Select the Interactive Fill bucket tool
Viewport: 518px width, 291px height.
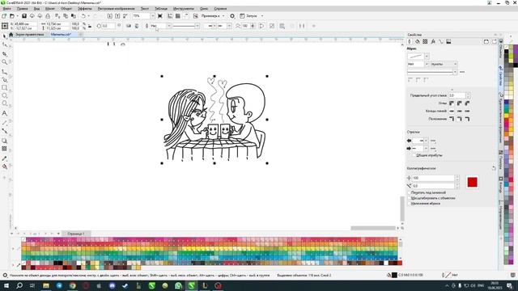pyautogui.click(x=5, y=167)
